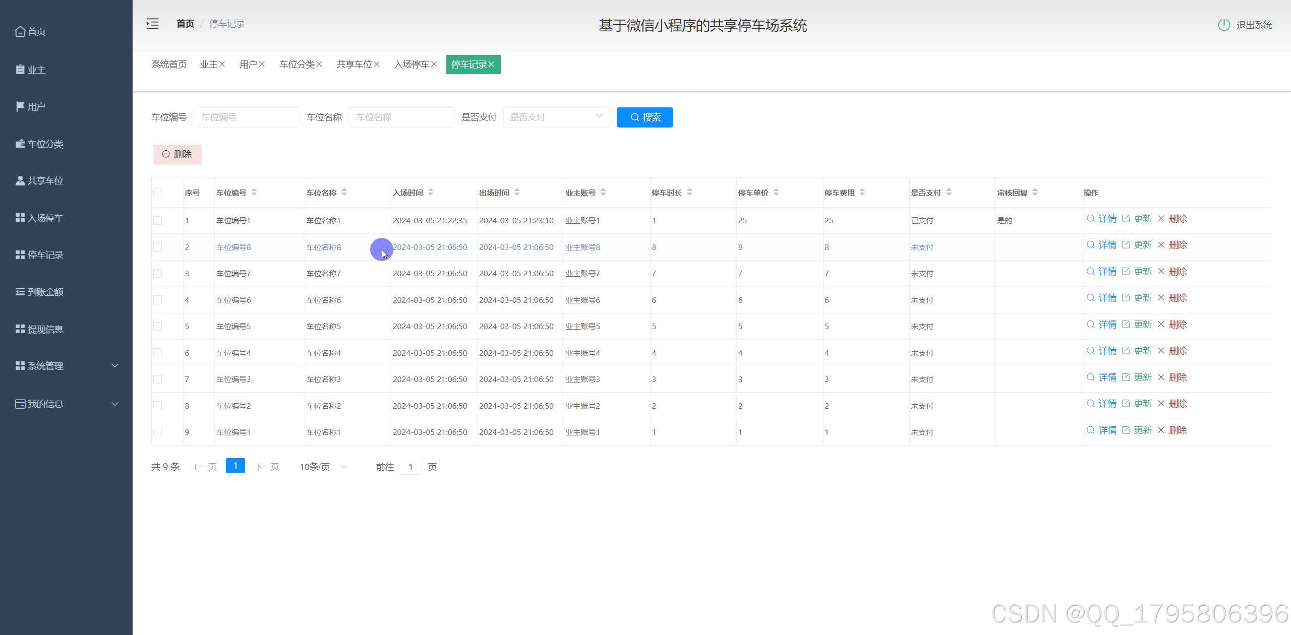Sort table by 停车单价 column

pos(776,193)
